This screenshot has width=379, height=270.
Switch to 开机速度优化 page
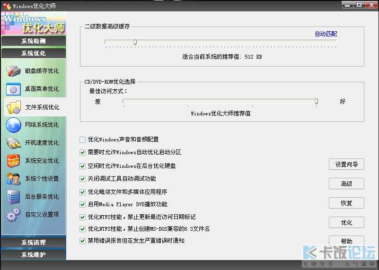tap(42, 143)
